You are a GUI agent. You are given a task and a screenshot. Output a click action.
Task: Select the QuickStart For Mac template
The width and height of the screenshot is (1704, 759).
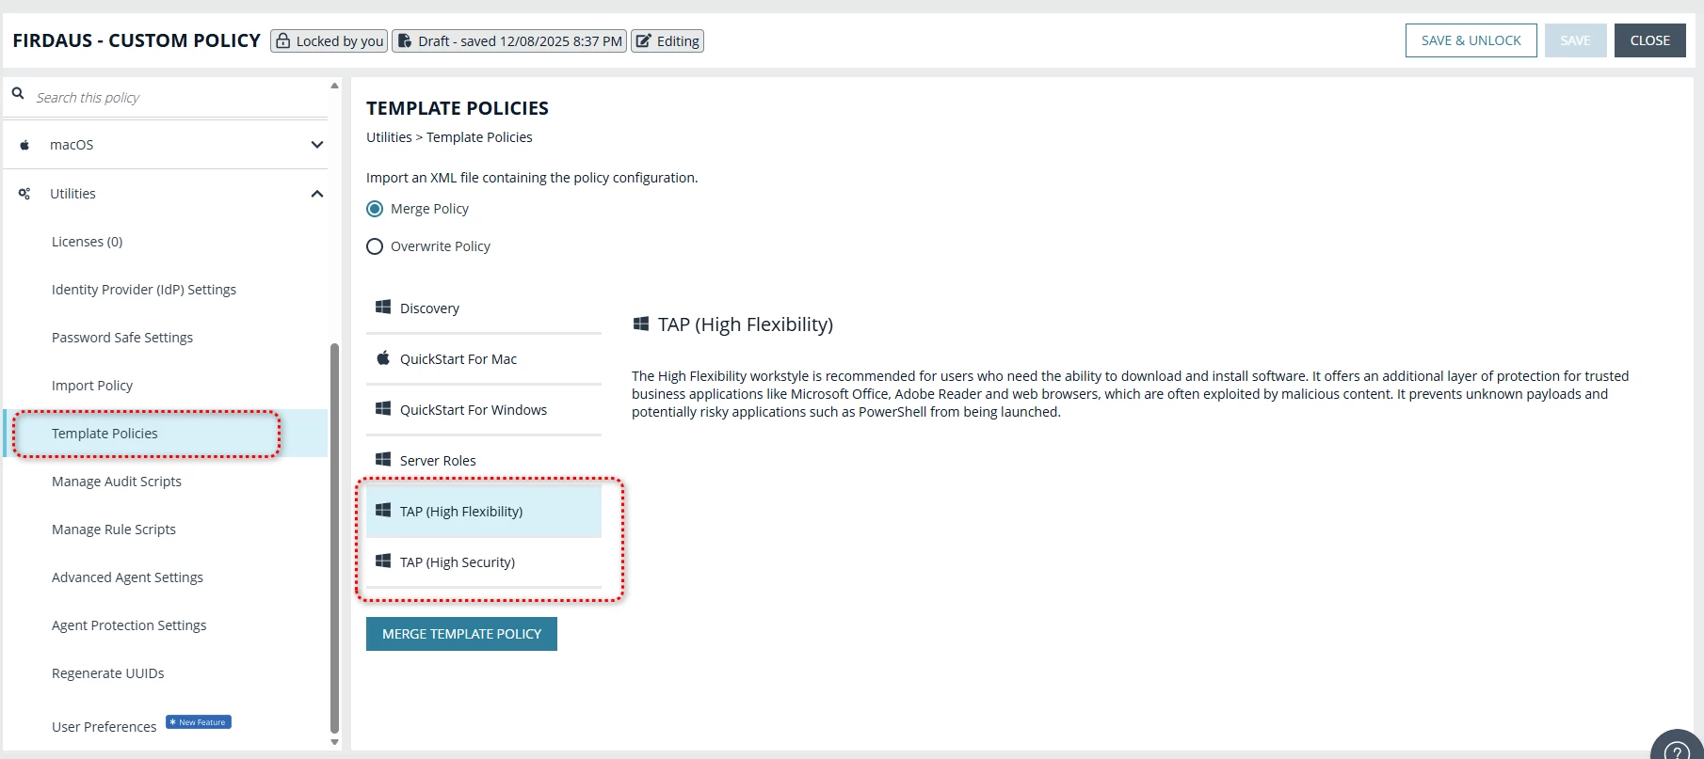[484, 359]
